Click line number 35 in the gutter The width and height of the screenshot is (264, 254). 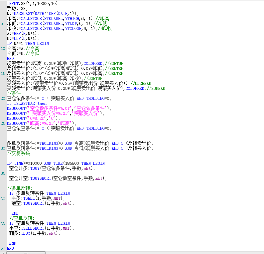click(3, 173)
